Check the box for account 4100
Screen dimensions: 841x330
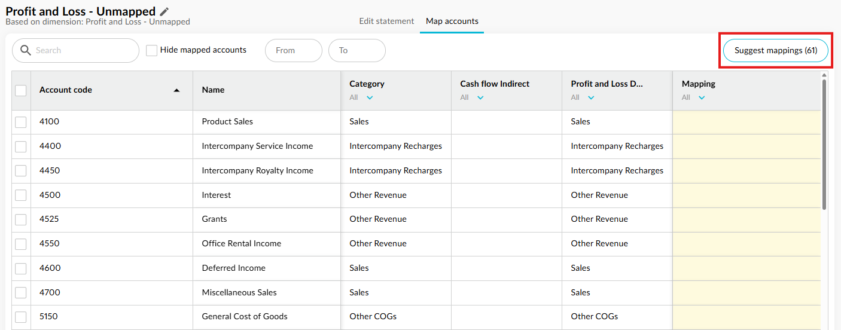click(x=21, y=122)
